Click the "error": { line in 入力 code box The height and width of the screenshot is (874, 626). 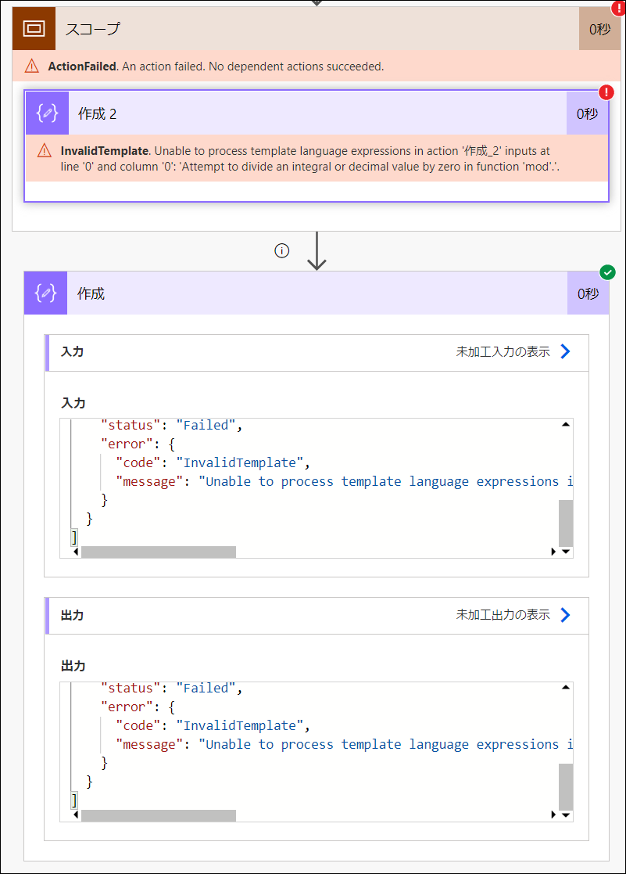[x=138, y=444]
